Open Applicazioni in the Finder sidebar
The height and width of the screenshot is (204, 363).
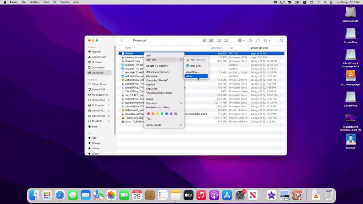click(99, 57)
